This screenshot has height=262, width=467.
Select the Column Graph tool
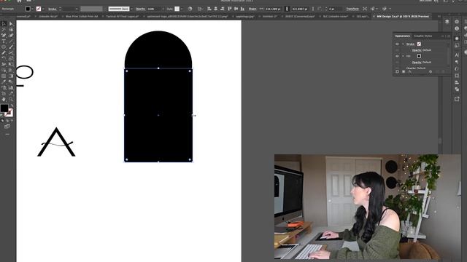[x=11, y=87]
